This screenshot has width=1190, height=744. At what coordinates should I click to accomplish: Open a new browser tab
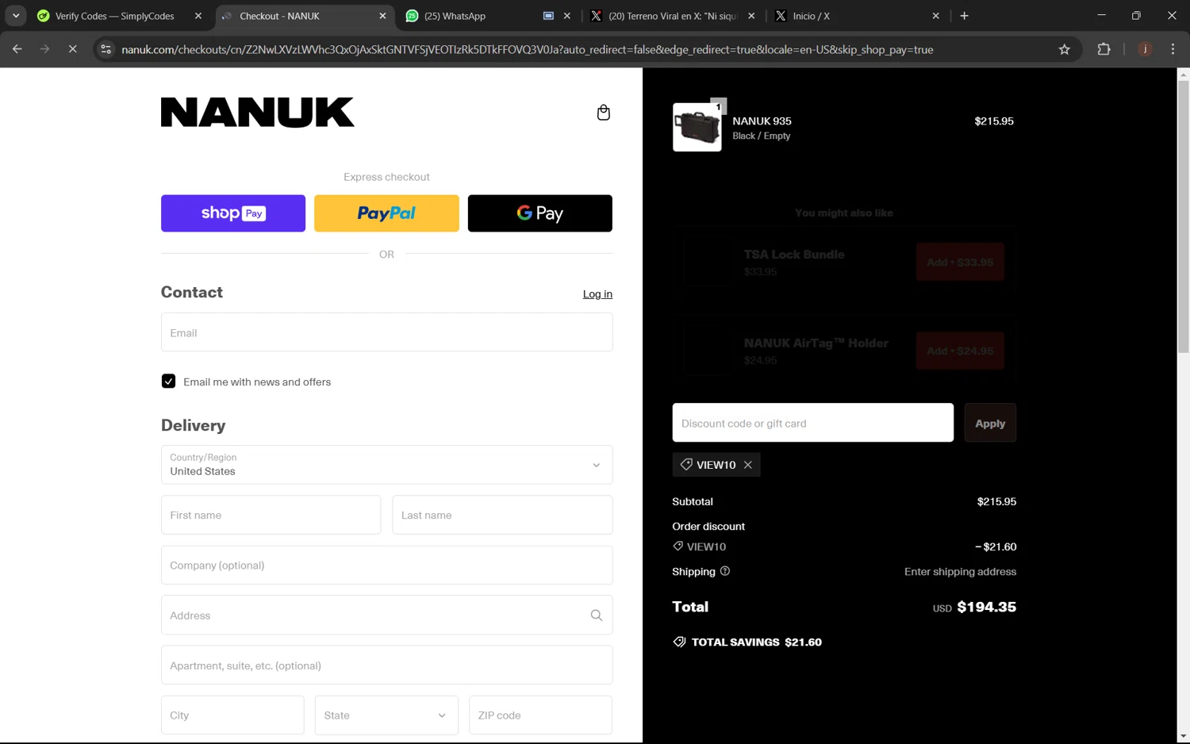(x=965, y=16)
